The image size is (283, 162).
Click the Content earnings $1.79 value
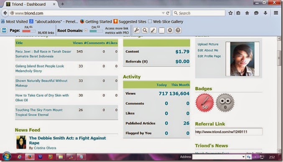pyautogui.click(x=182, y=52)
